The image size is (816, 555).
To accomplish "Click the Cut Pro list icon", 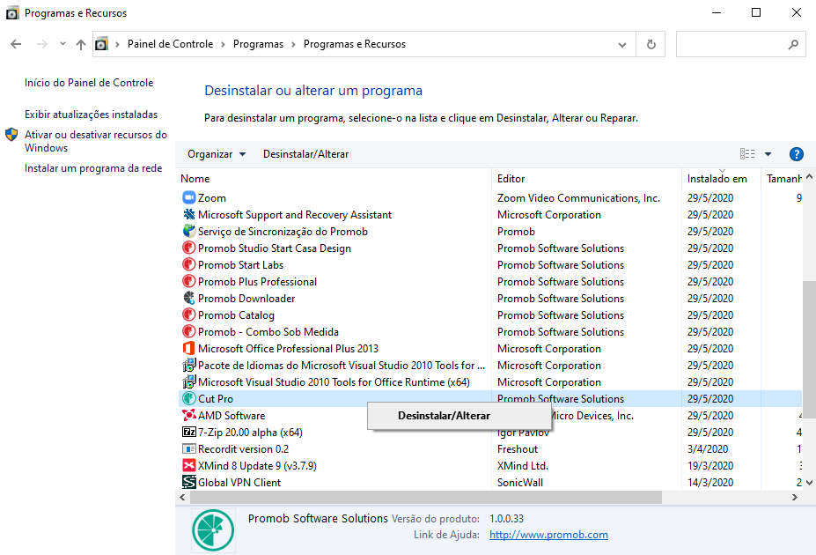I will pos(189,399).
